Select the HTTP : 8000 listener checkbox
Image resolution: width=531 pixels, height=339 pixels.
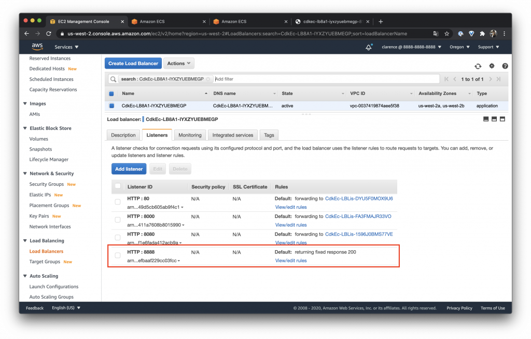(118, 220)
